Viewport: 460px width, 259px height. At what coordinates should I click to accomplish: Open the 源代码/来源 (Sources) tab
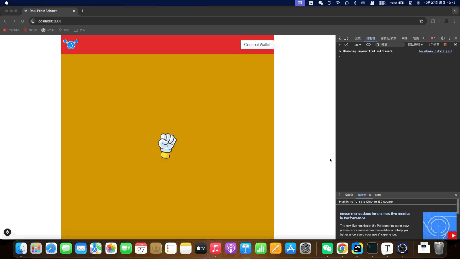tap(388, 38)
